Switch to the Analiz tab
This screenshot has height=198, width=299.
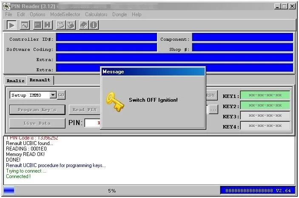pos(15,81)
